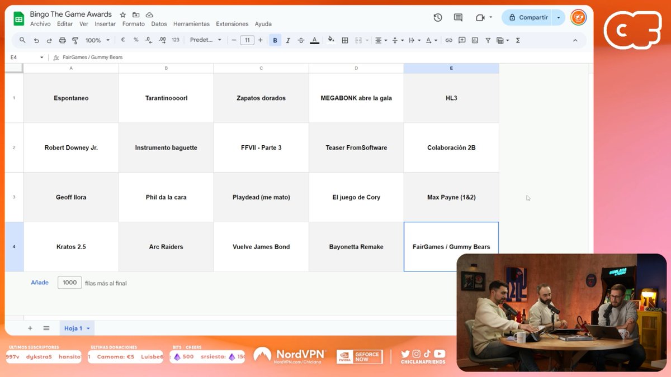The height and width of the screenshot is (377, 671).
Task: Open the table views dropdown
Action: pos(502,40)
